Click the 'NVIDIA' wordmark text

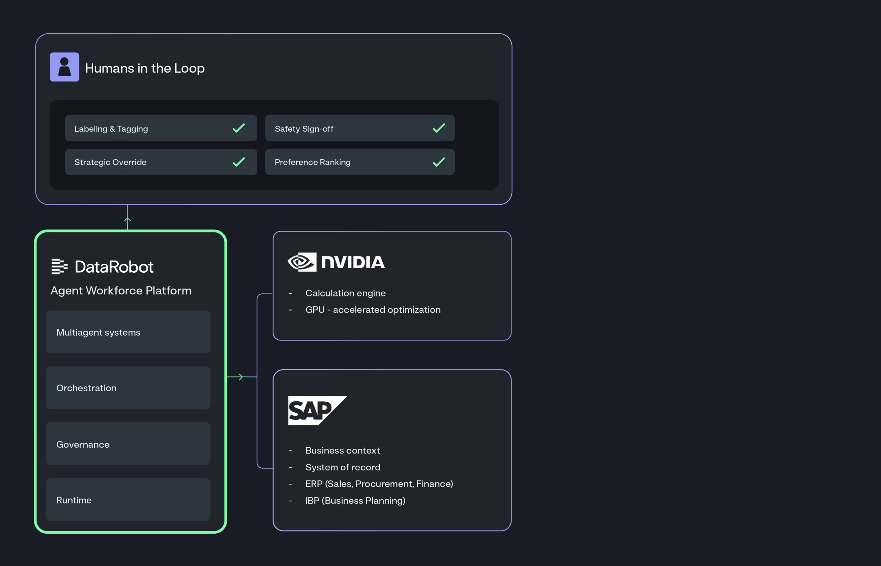[x=353, y=262]
